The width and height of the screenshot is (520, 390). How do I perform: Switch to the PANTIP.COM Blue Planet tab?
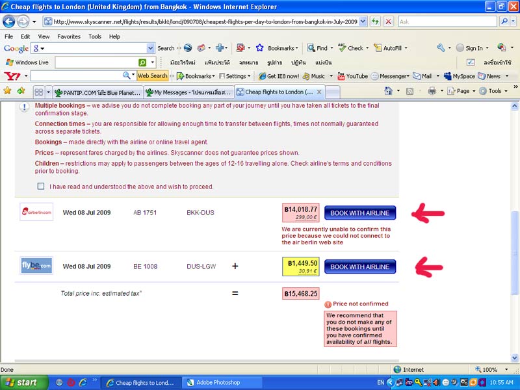pos(98,92)
